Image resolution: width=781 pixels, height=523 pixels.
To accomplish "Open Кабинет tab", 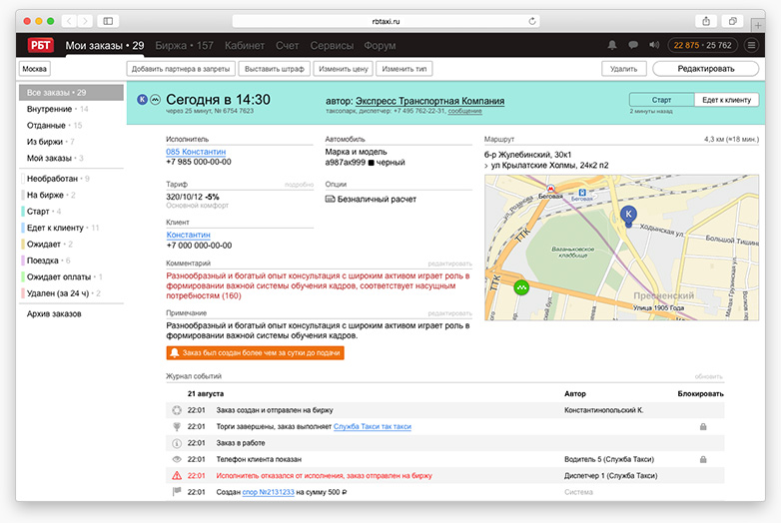I will (245, 45).
